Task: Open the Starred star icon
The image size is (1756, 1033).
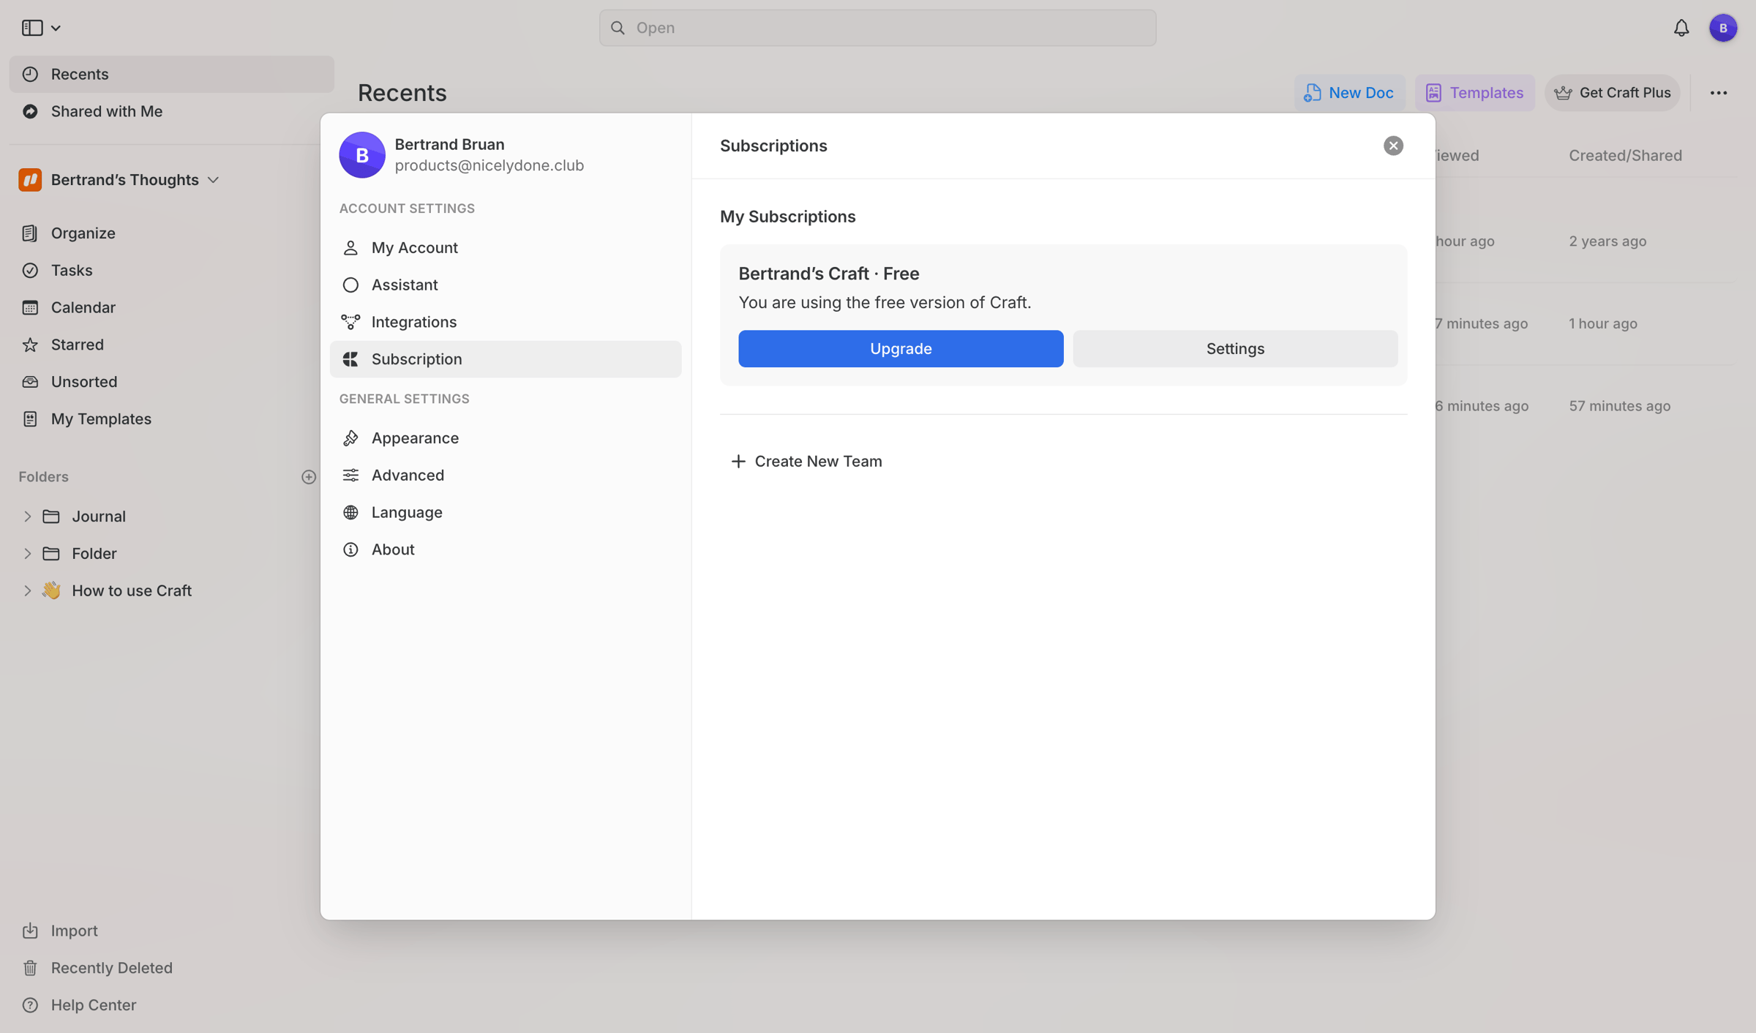Action: click(30, 345)
